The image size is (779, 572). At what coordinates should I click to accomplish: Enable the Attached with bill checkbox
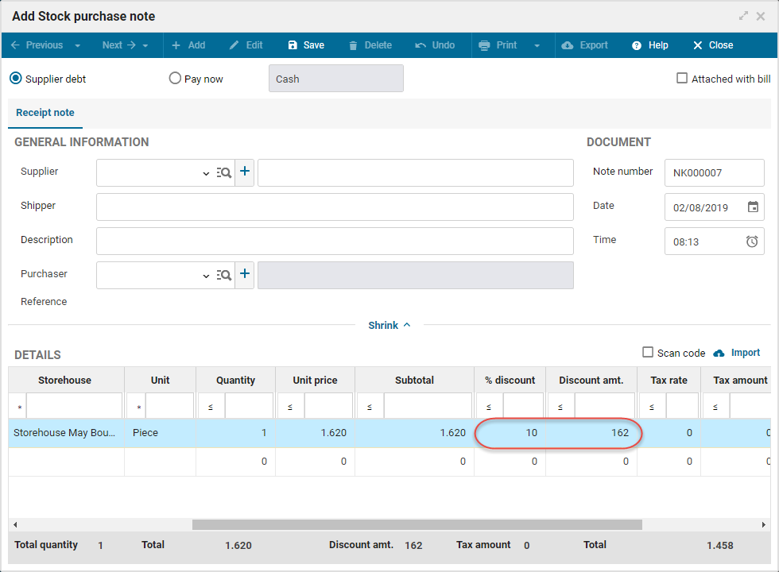click(x=682, y=79)
